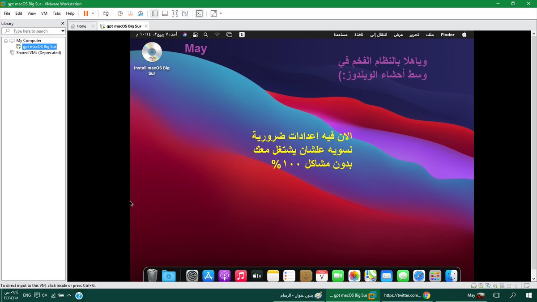
Task: Launch Music from the dock
Action: pyautogui.click(x=241, y=276)
